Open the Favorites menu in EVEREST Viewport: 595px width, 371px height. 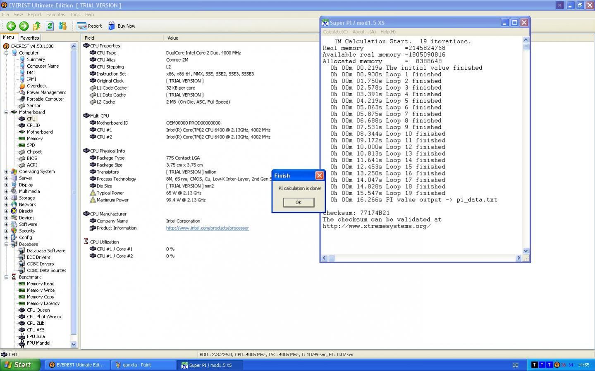coord(55,14)
